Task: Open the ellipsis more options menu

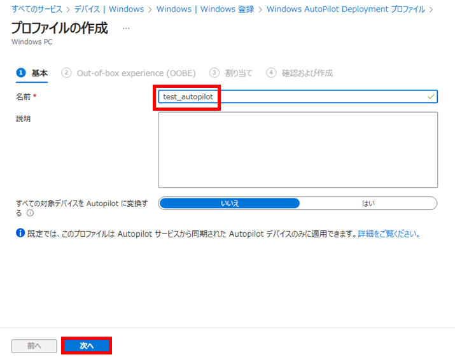Action: tap(126, 29)
